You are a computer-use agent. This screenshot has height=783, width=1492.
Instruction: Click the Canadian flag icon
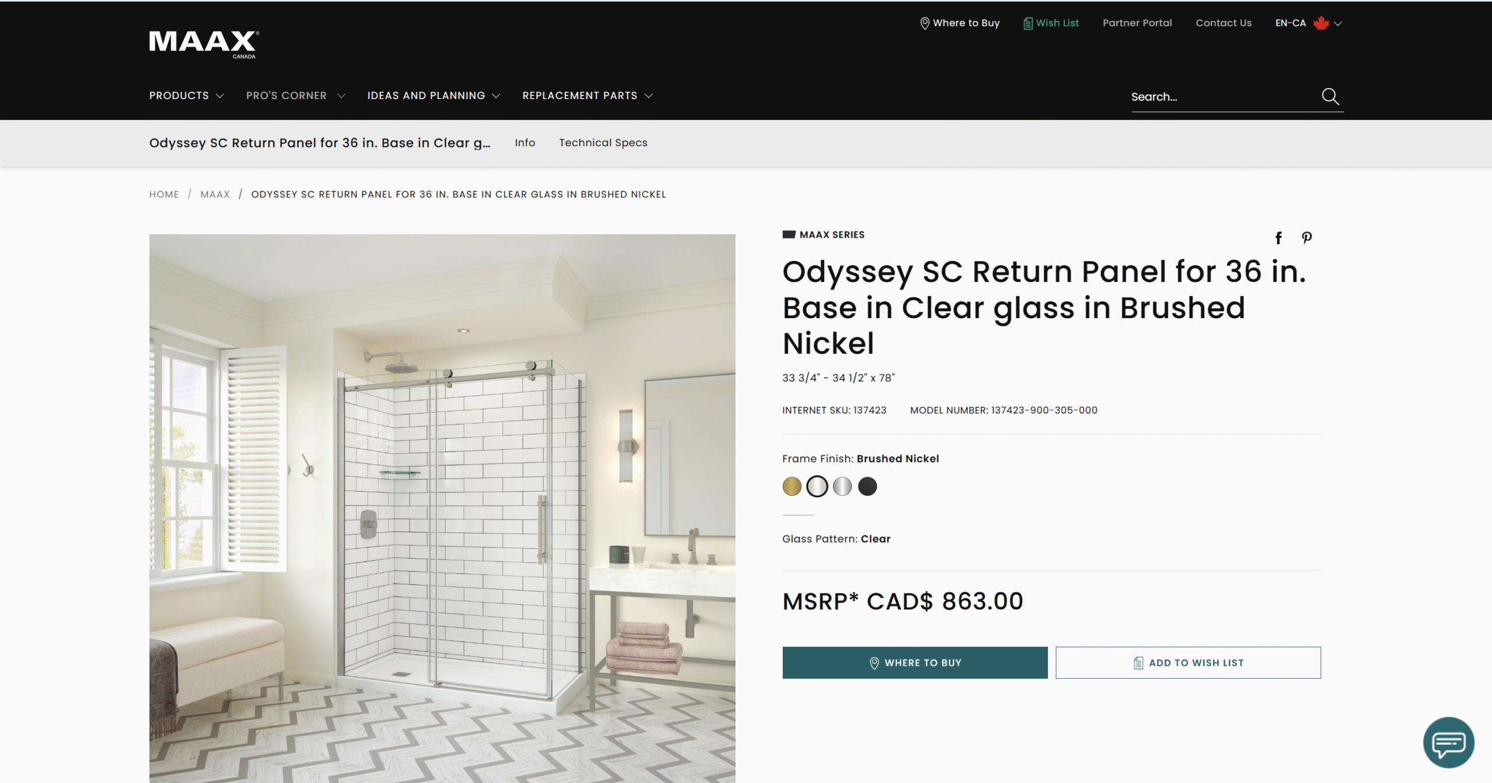pyautogui.click(x=1322, y=23)
